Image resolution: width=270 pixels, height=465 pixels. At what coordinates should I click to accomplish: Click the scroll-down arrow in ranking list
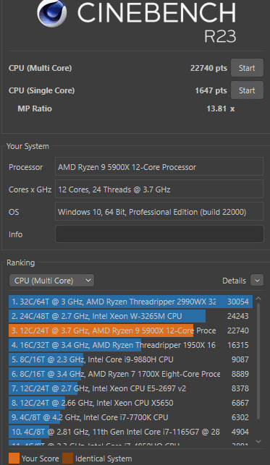258,442
